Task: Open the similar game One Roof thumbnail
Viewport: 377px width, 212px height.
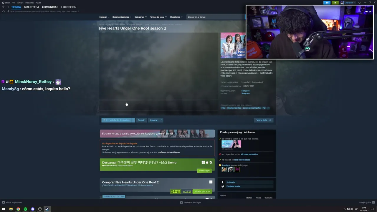Action: (x=231, y=144)
